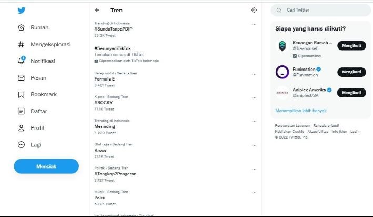
Task: Click Mengikuti for Keuangan Rumah
Action: click(351, 45)
